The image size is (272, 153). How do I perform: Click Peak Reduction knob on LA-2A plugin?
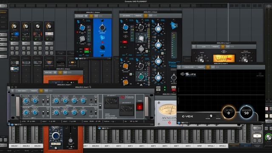(x=245, y=60)
